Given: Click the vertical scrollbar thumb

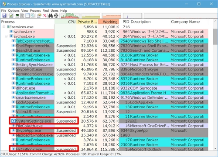Looking at the screenshot, I should pyautogui.click(x=215, y=37).
